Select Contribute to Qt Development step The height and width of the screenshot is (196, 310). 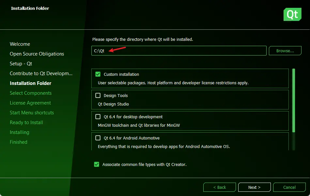pos(41,73)
